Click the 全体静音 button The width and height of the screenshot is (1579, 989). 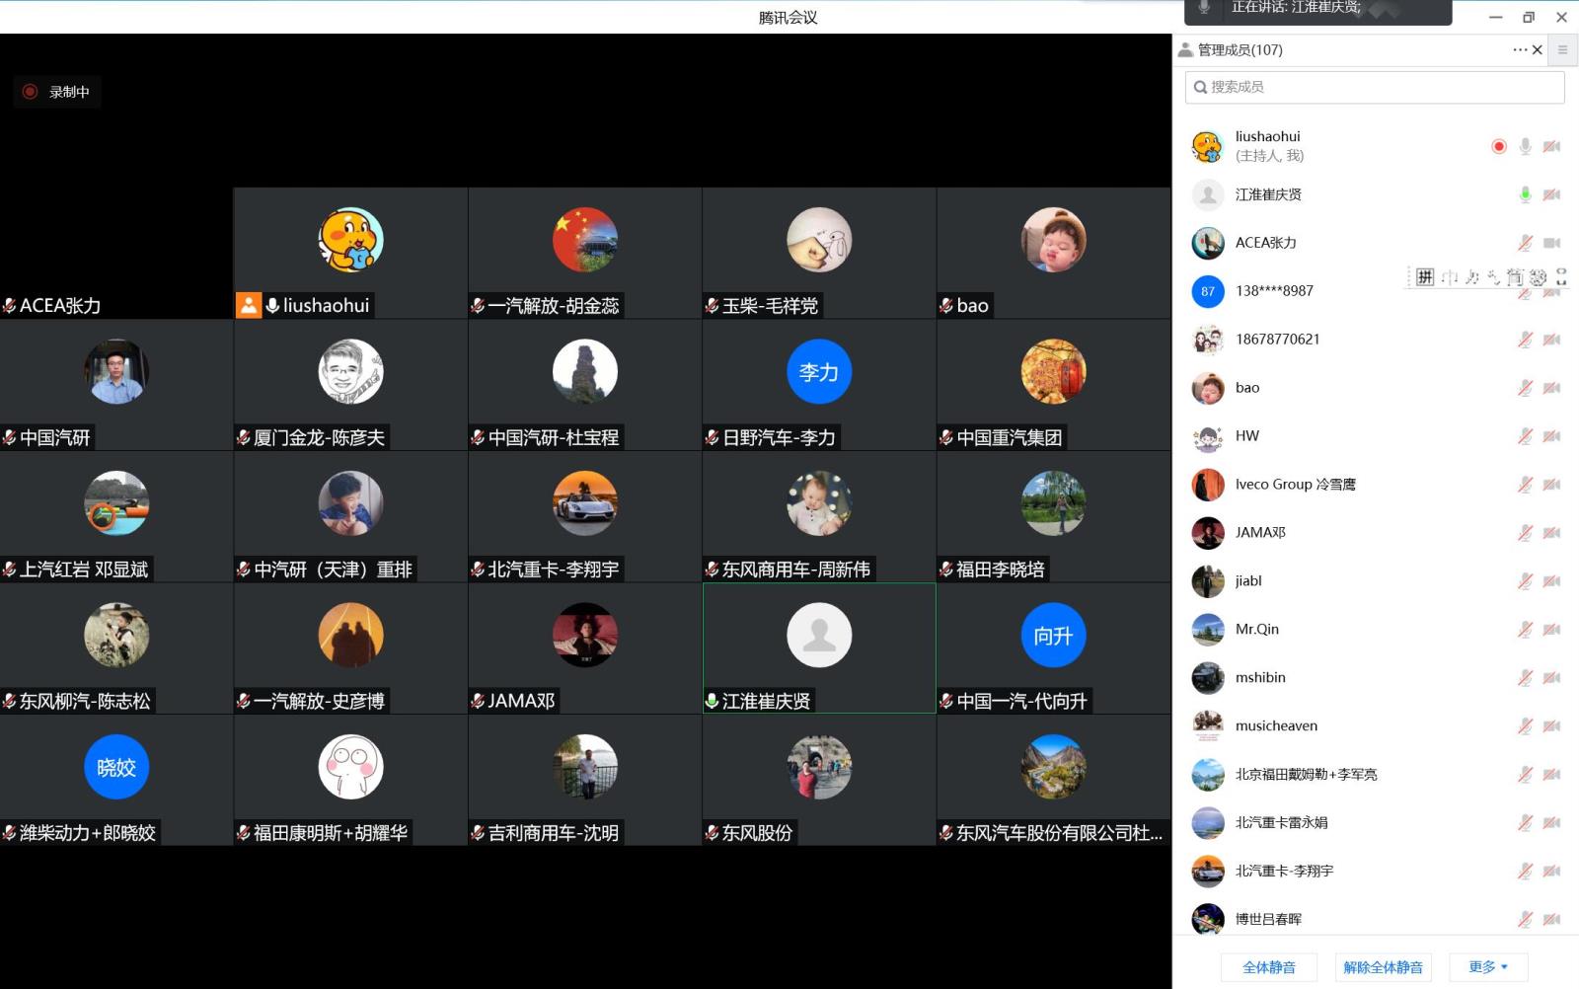pyautogui.click(x=1268, y=967)
